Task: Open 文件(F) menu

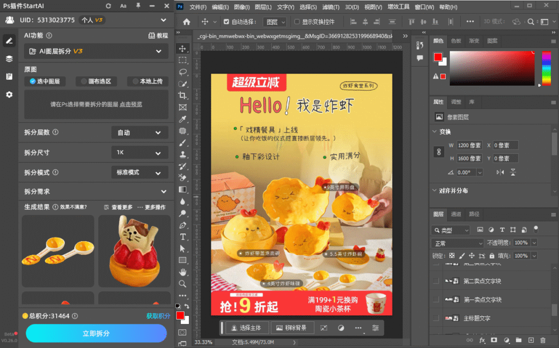Action: pyautogui.click(x=198, y=7)
